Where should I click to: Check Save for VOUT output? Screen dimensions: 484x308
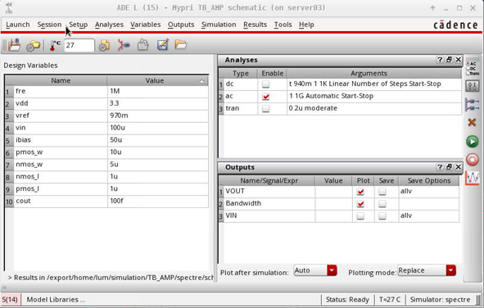[x=382, y=192]
